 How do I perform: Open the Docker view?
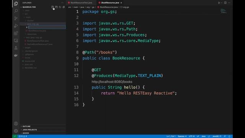pos(16,55)
